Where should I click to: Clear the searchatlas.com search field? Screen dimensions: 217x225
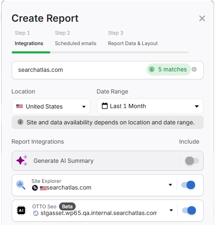pyautogui.click(x=194, y=69)
